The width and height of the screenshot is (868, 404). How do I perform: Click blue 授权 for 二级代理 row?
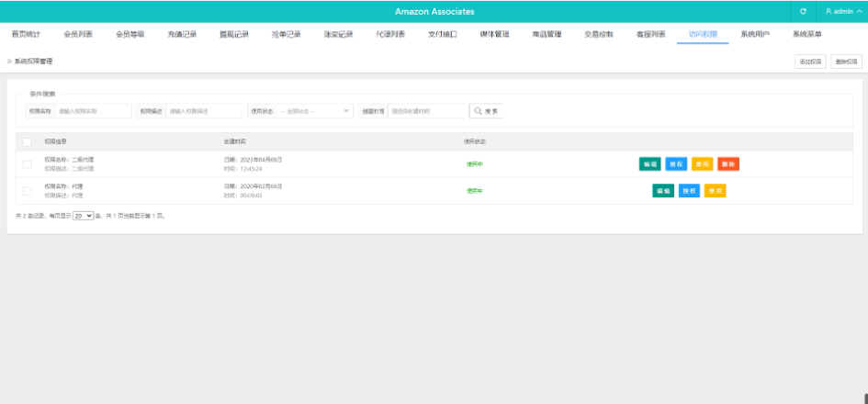coord(676,164)
